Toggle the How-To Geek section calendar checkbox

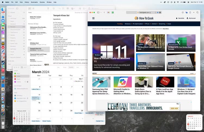coord(15,89)
